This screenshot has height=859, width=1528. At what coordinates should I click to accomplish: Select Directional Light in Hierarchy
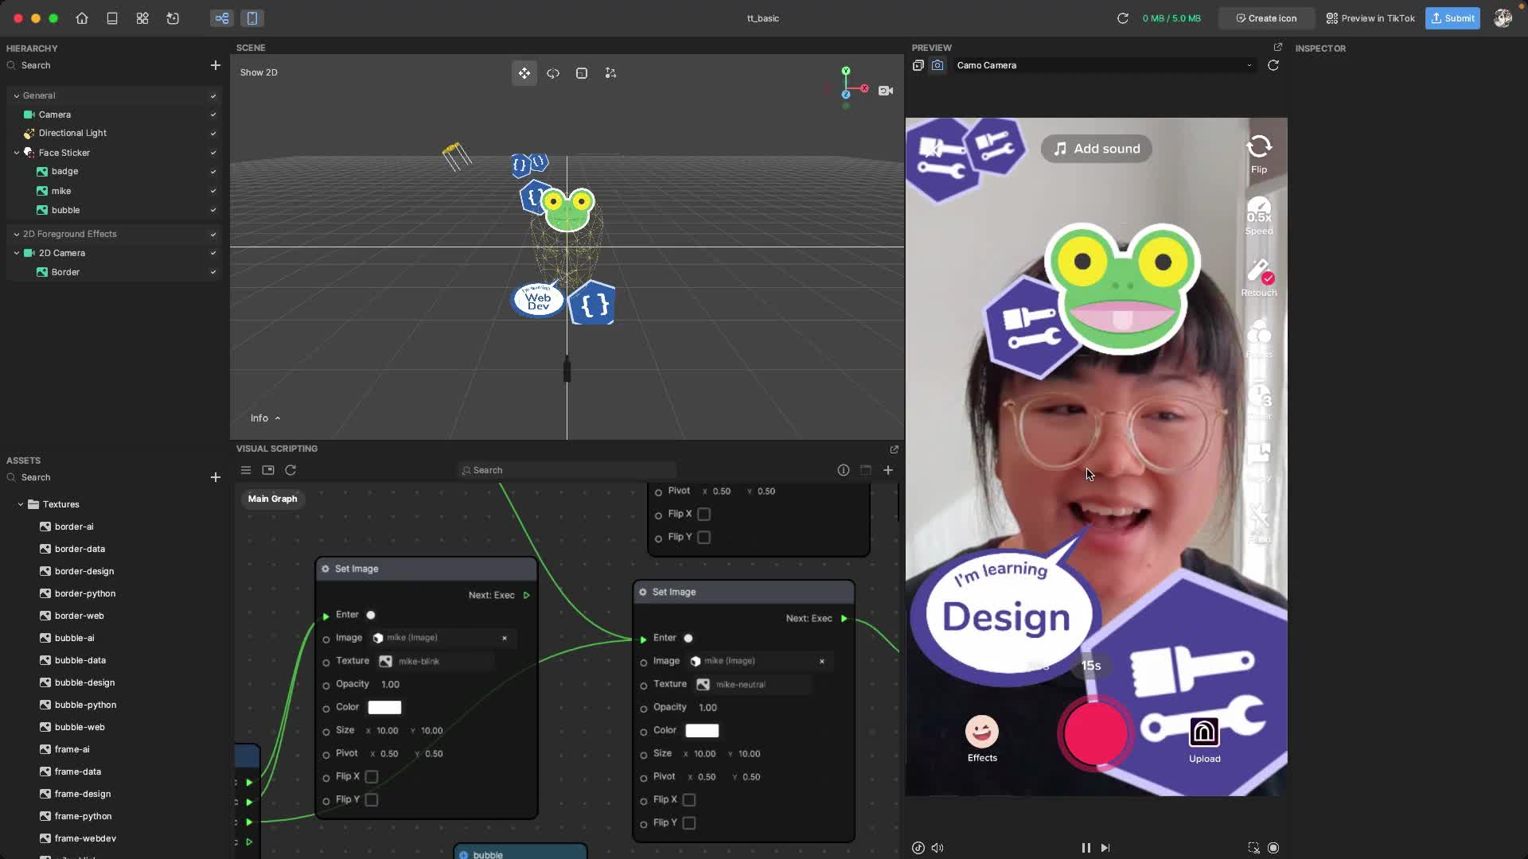tap(72, 134)
